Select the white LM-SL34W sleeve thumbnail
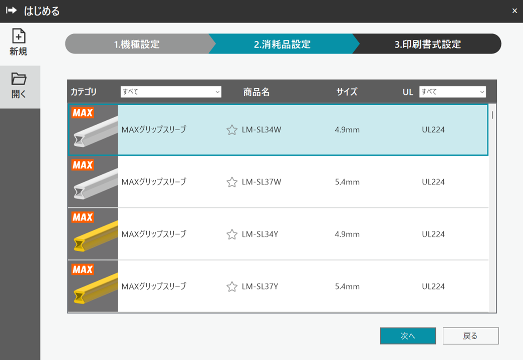Viewport: 523px width, 360px height. 93,130
